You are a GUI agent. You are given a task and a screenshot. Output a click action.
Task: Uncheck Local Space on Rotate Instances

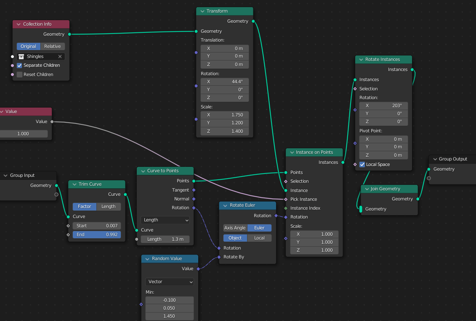(x=362, y=164)
